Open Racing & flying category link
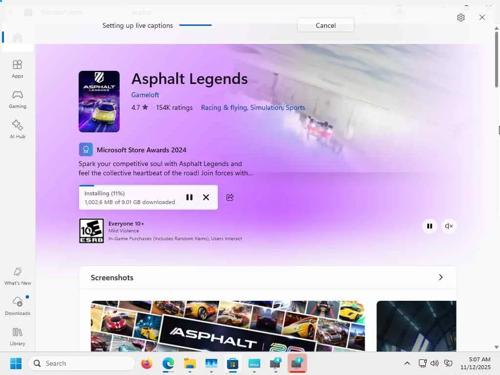This screenshot has height=375, width=500. pyautogui.click(x=224, y=107)
